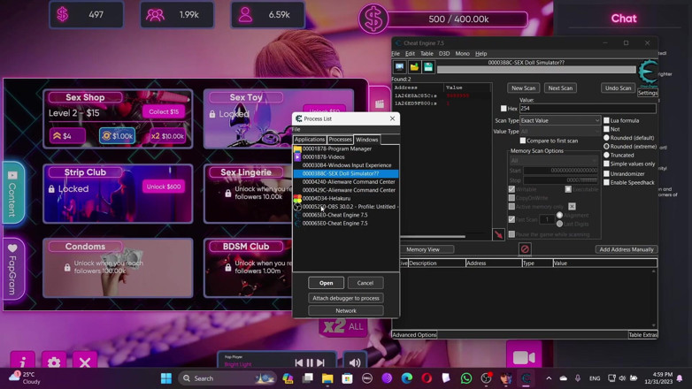Skip to previous track in music player
The width and height of the screenshot is (692, 389).
299,362
